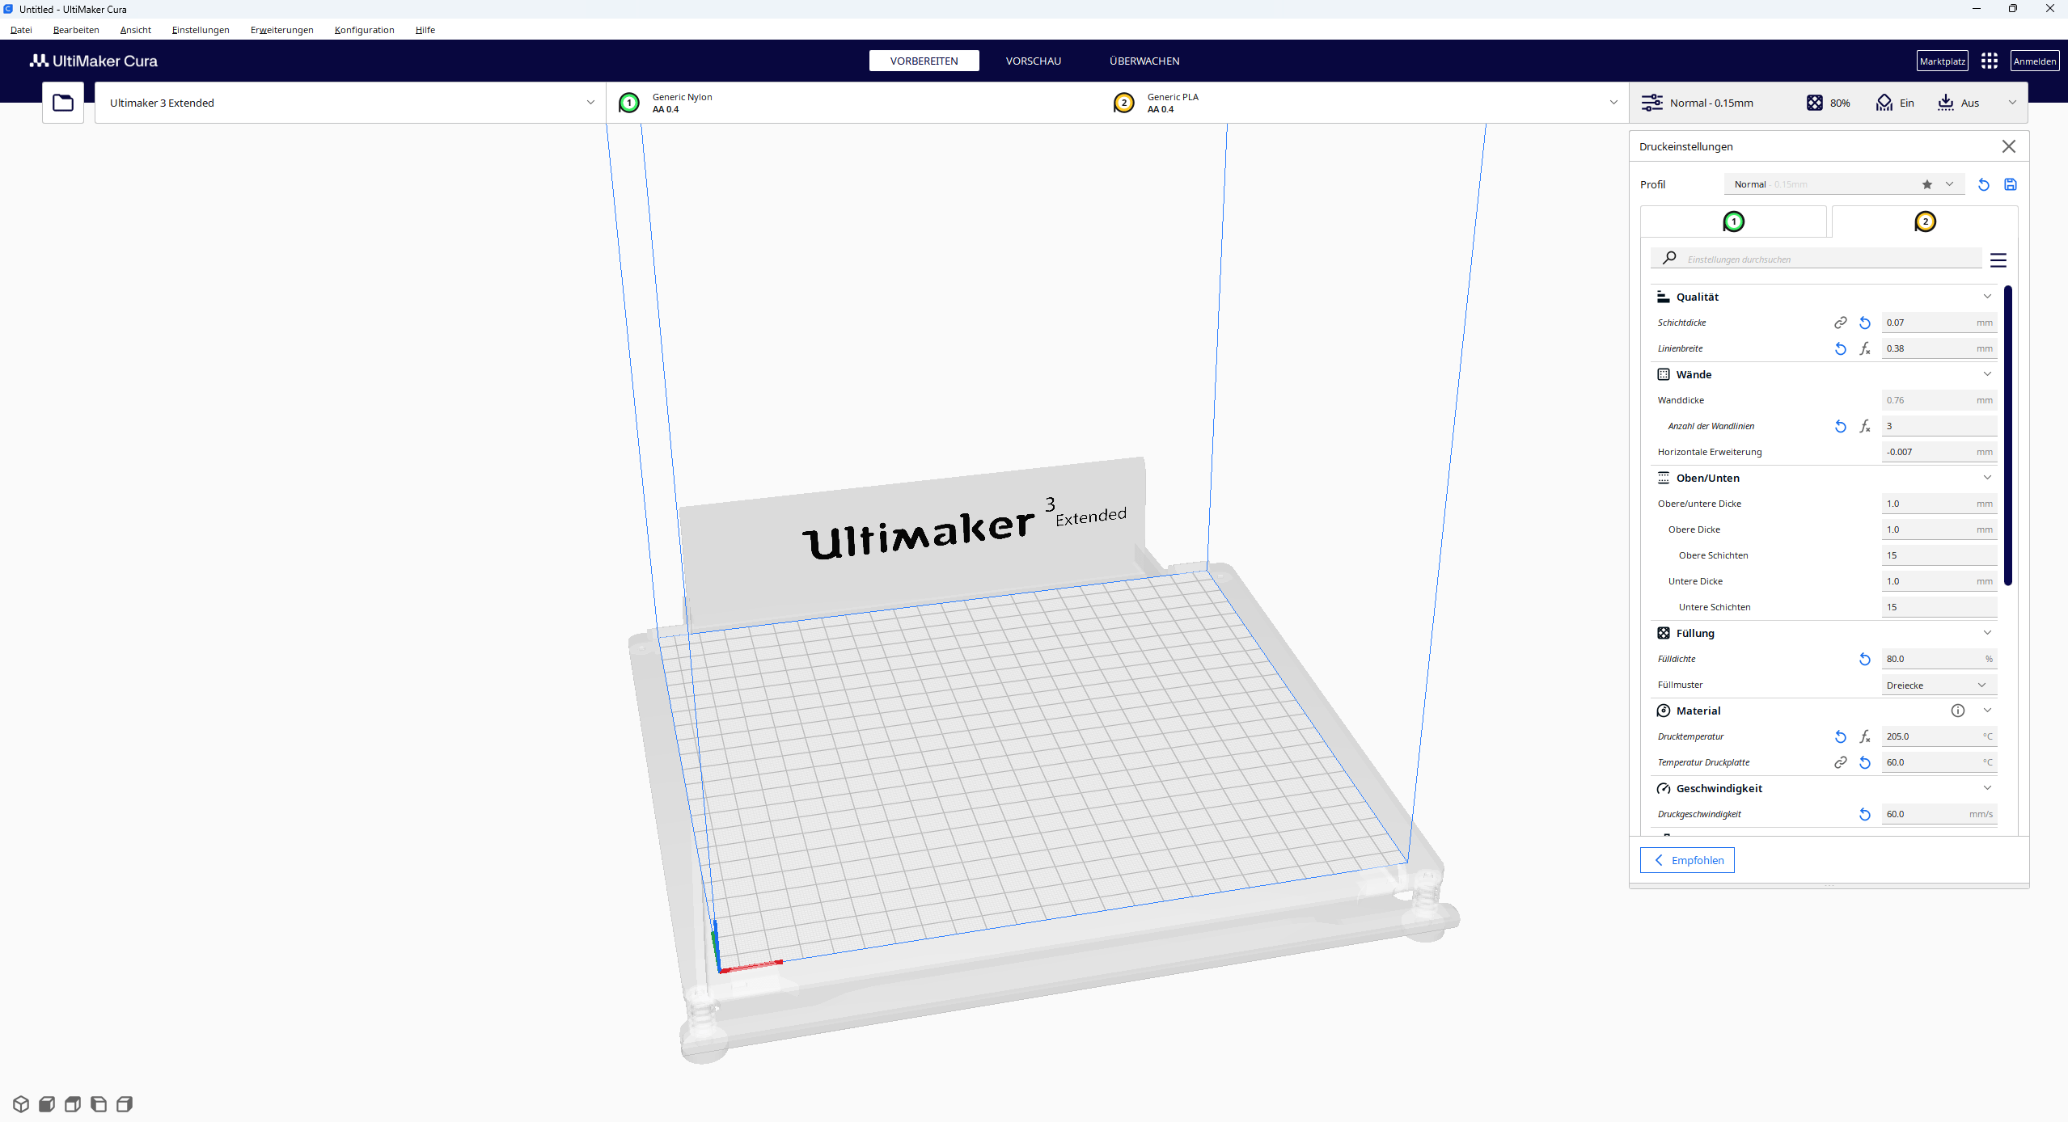This screenshot has width=2068, height=1122.
Task: Open Marktplatz button
Action: (1942, 61)
